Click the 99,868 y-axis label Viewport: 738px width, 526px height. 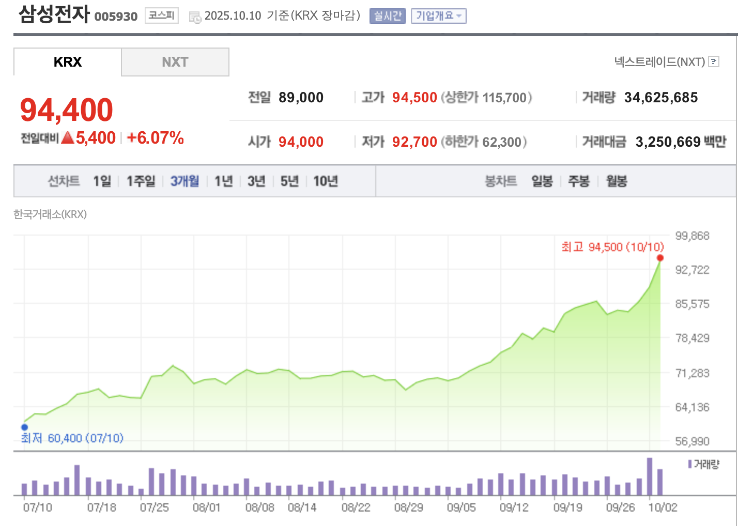click(x=693, y=236)
